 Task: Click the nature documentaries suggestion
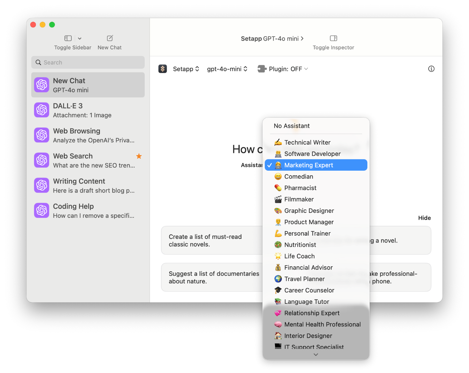click(212, 277)
